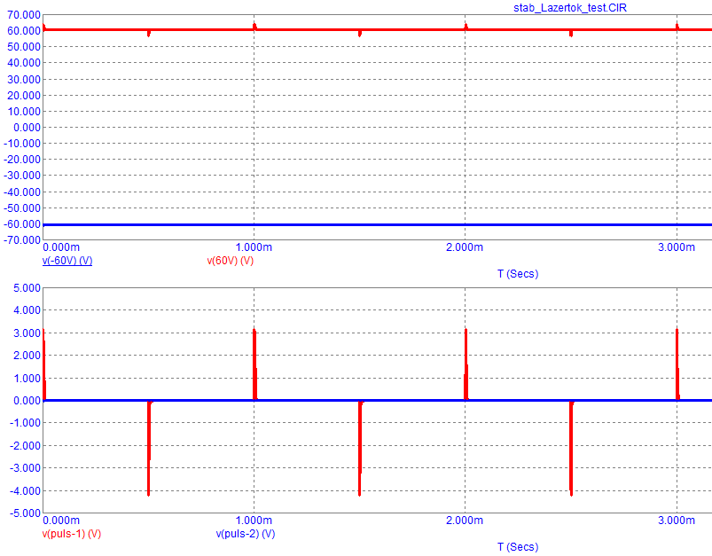This screenshot has height=556, width=712.
Task: Click the 5.000 Y-axis value
Action: (x=27, y=288)
